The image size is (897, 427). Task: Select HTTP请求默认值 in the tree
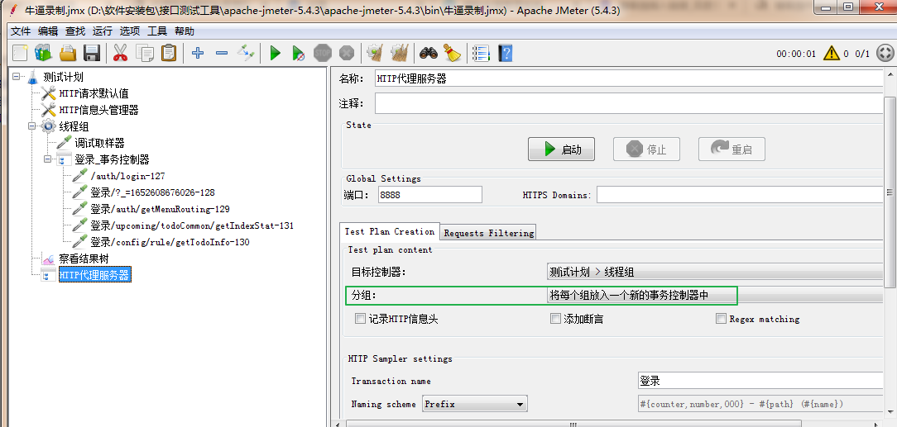click(x=94, y=93)
